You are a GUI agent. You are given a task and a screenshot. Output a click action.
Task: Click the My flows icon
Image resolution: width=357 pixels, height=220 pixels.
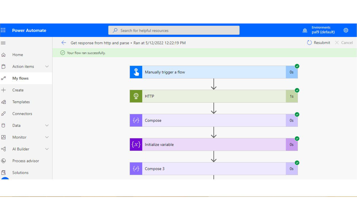[x=4, y=78]
